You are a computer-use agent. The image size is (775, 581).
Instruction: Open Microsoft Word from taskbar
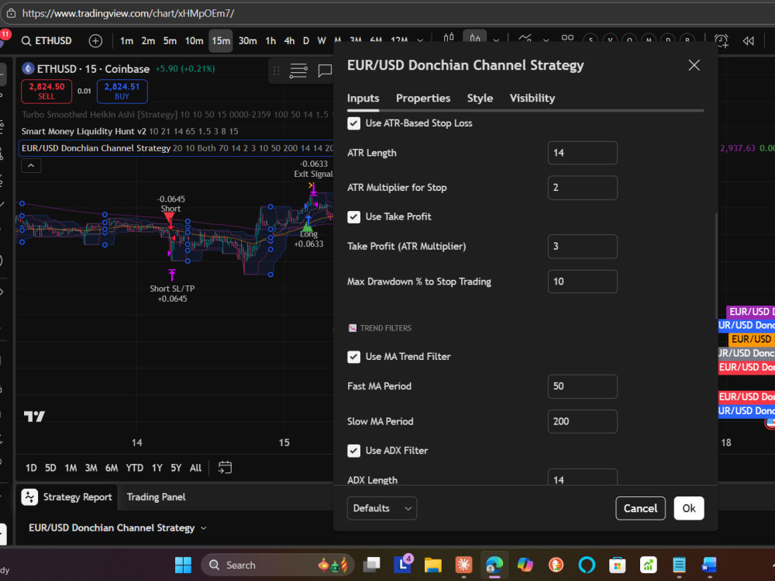pyautogui.click(x=709, y=565)
